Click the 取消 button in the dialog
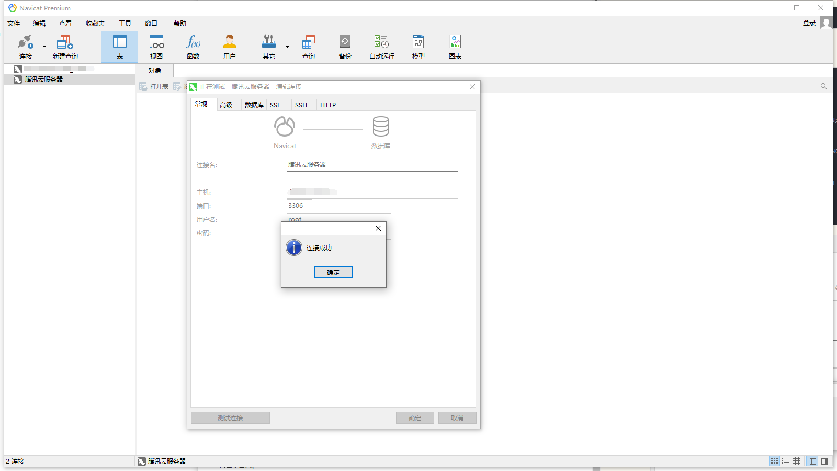 point(457,418)
